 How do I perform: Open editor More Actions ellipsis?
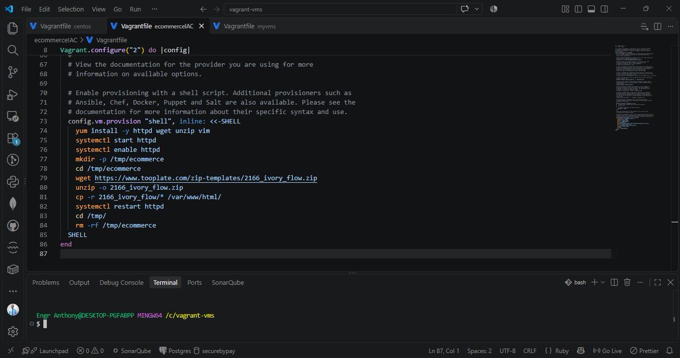(670, 27)
